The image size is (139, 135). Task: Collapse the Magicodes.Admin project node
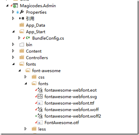click(7, 5)
